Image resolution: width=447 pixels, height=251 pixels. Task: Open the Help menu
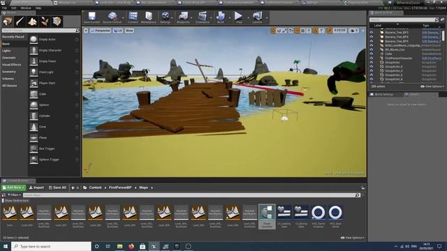38,8
